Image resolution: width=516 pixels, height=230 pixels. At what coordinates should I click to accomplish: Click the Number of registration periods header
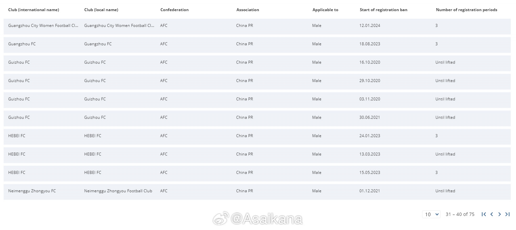point(466,10)
